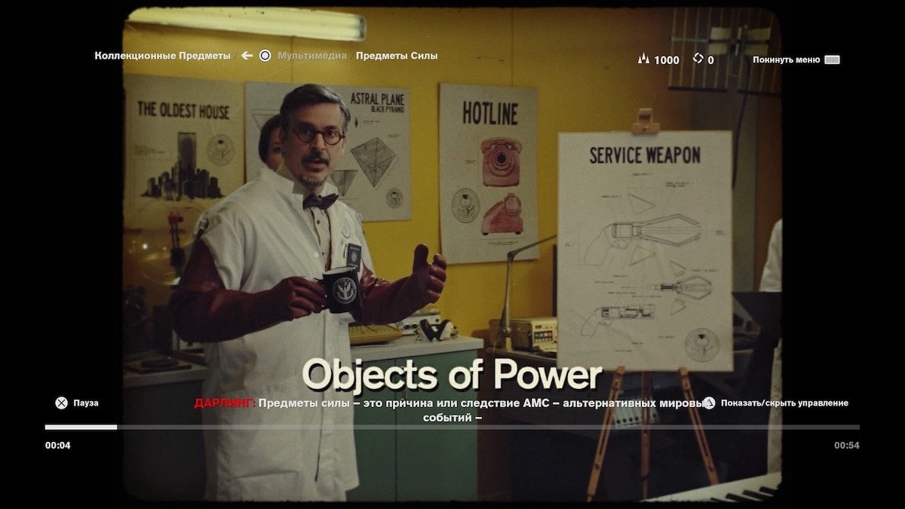Switch to the Мультимедиа section
The image size is (905, 509).
[x=312, y=55]
